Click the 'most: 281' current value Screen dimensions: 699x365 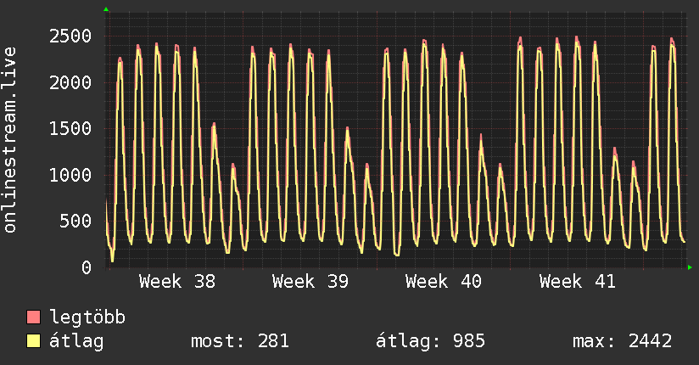[241, 342]
